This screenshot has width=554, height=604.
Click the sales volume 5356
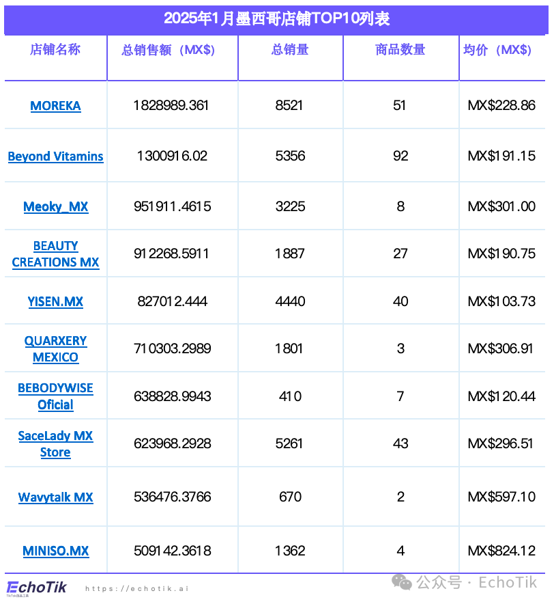point(290,156)
